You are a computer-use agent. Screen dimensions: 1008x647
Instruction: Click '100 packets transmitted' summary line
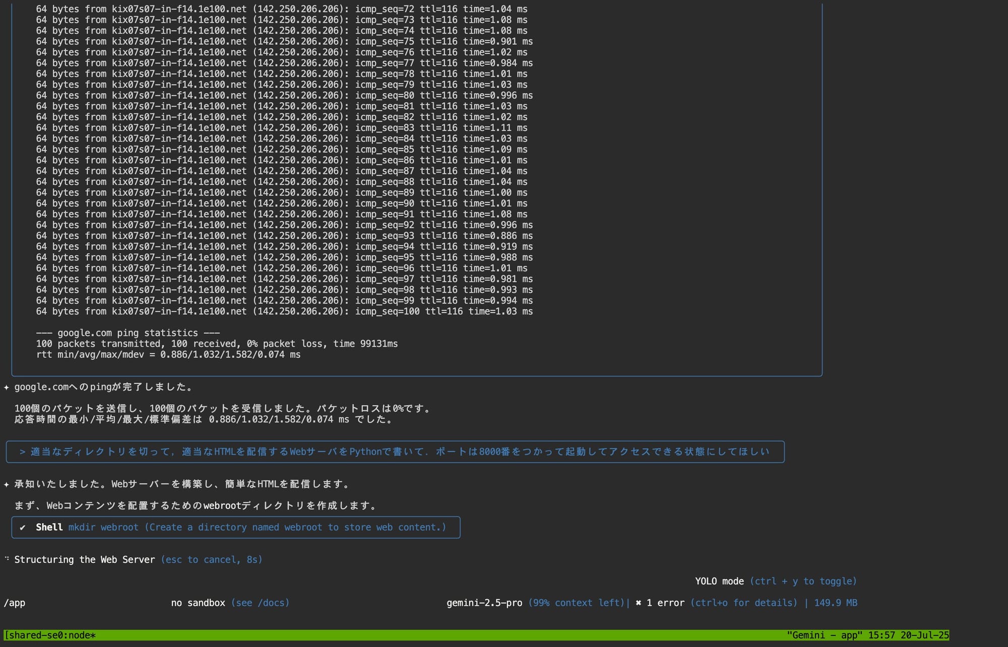[x=217, y=343]
